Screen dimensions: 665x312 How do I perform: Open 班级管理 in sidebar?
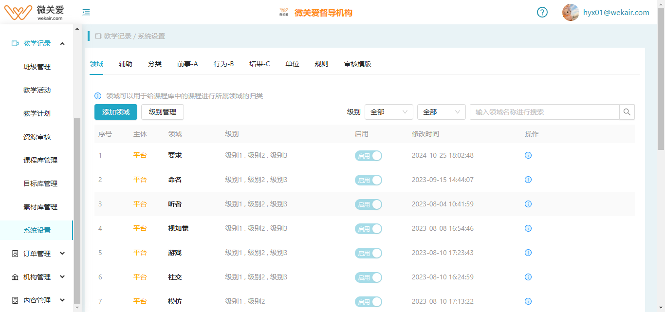[37, 67]
